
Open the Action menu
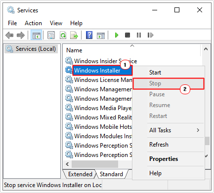click(x=33, y=23)
